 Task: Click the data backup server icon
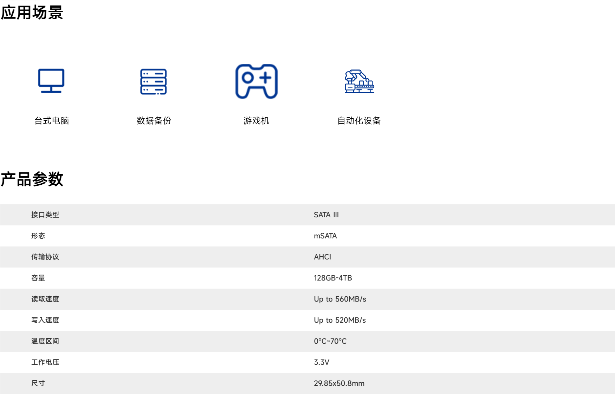click(x=154, y=81)
